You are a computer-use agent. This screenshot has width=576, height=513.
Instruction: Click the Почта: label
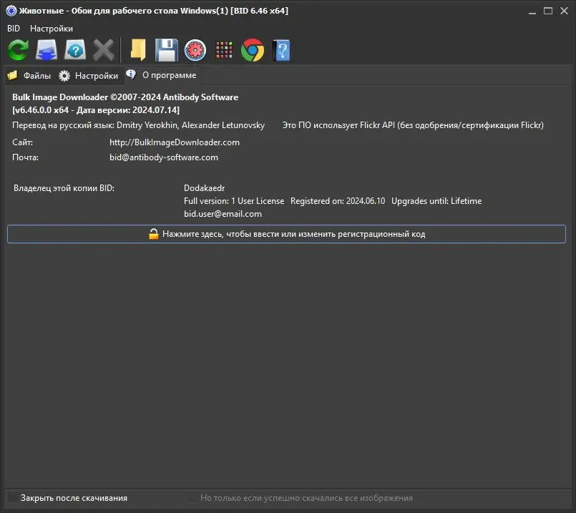point(25,157)
